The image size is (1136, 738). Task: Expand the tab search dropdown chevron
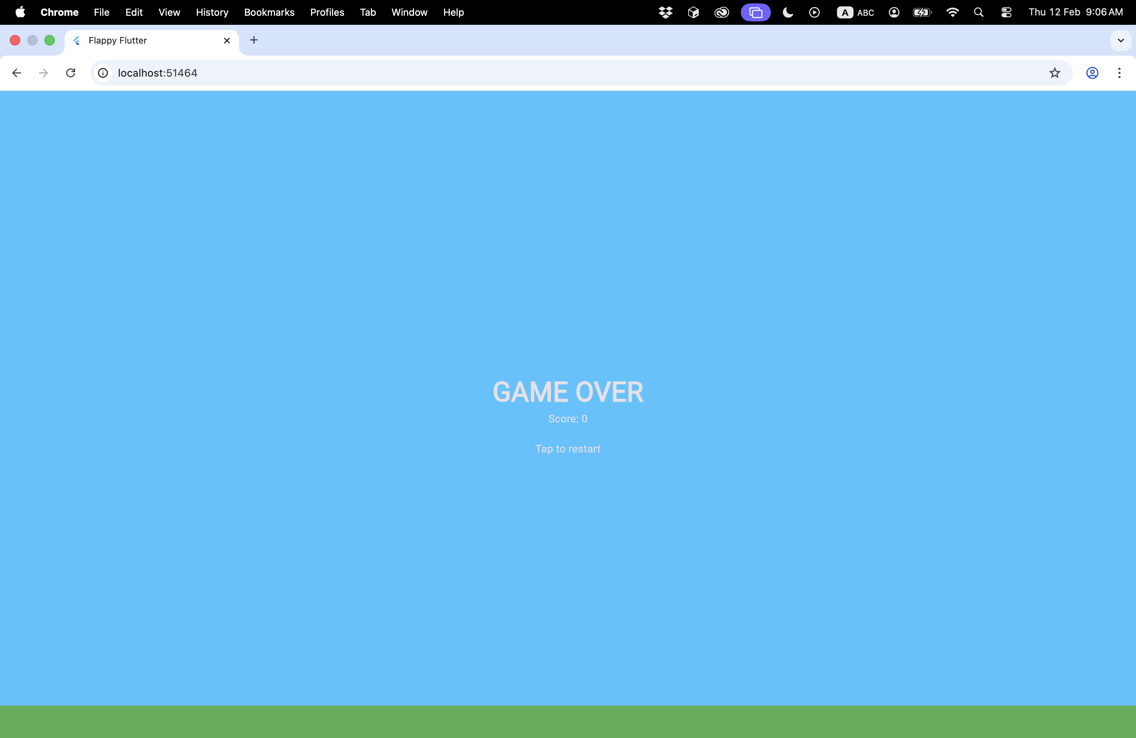coord(1121,41)
